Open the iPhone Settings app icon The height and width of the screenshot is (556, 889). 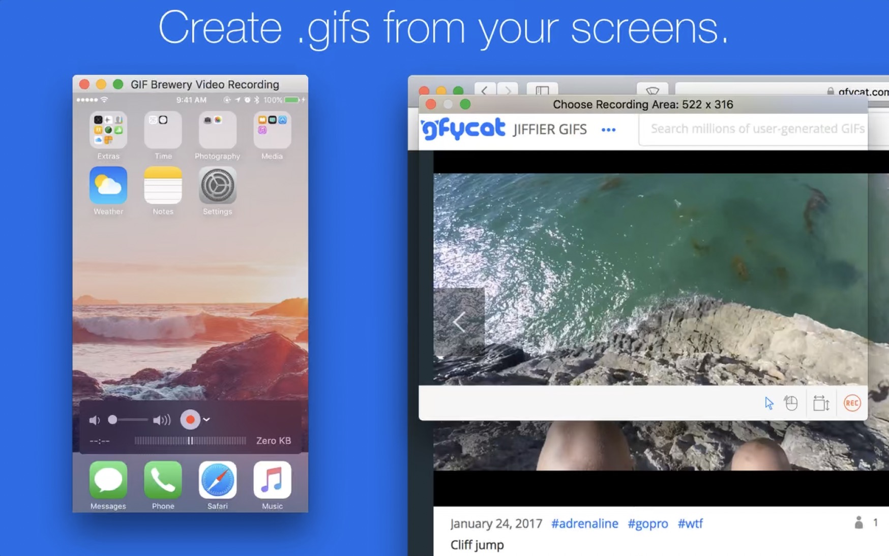click(217, 185)
